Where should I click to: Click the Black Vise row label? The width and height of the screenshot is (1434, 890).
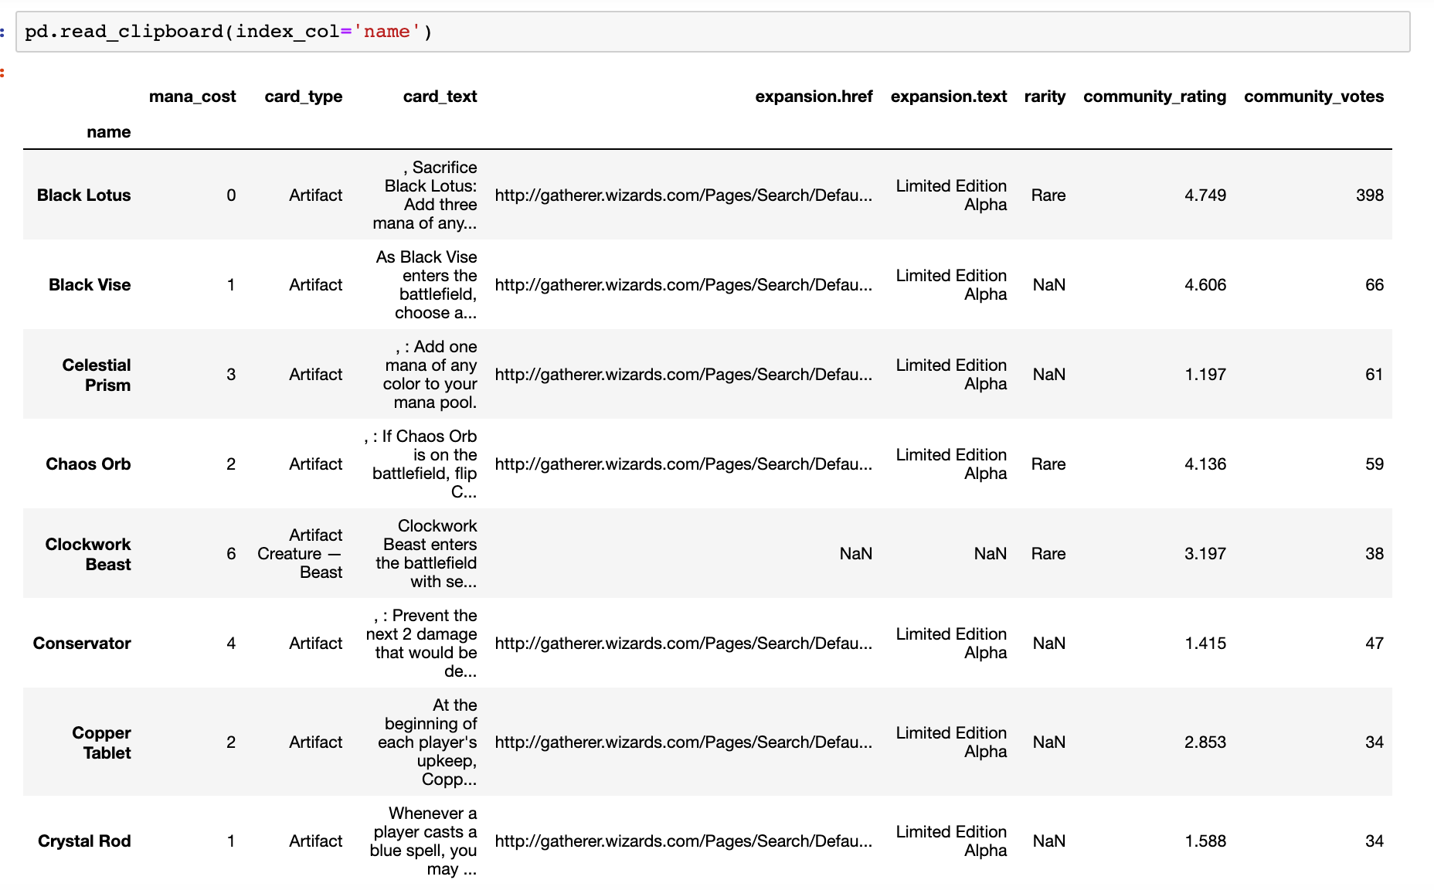(90, 285)
